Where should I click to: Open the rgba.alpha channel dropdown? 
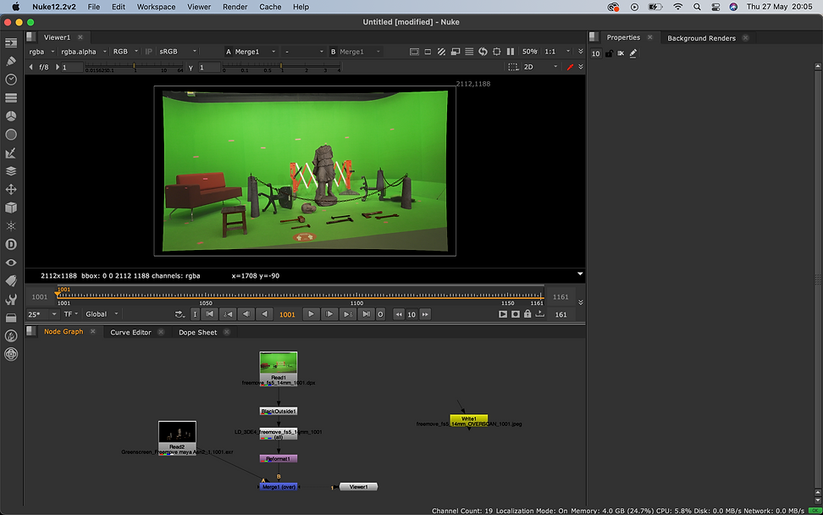(84, 52)
